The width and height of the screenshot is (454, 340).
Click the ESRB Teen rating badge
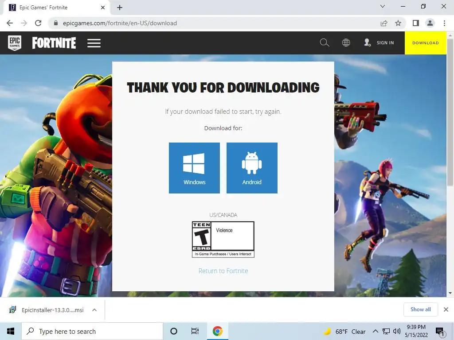(x=223, y=240)
